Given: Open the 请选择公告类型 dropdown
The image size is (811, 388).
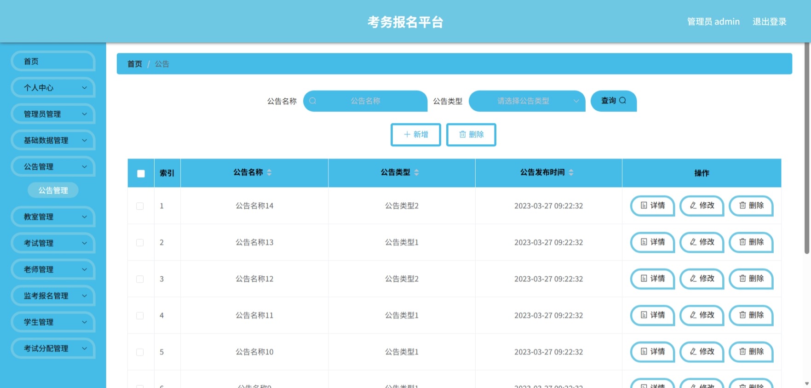Looking at the screenshot, I should [x=527, y=101].
